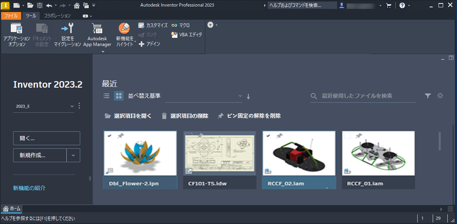Click 選択項目の削除 (delete selected)
Viewport: 457px width, 224px height.
pos(185,116)
